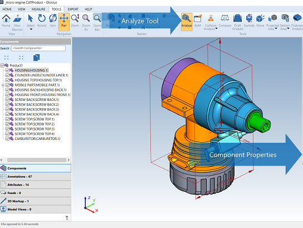This screenshot has height=228, width=303.
Task: Toggle HOUSING BACK checkbox
Action: (x=7, y=90)
